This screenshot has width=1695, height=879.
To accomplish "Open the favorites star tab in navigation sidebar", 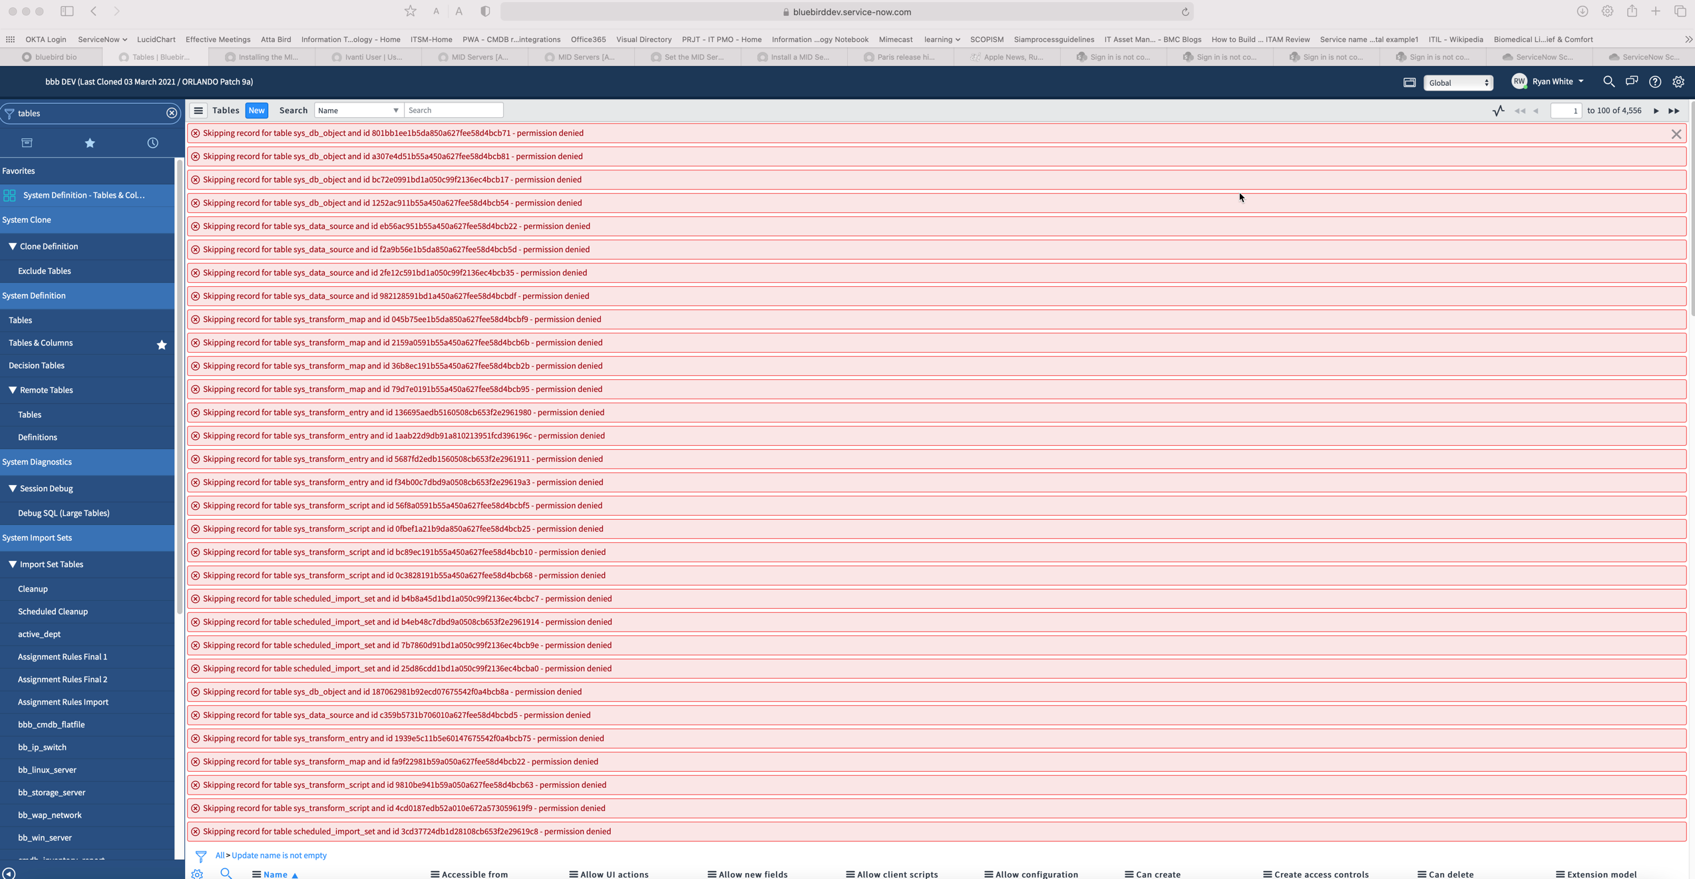I will coord(90,142).
